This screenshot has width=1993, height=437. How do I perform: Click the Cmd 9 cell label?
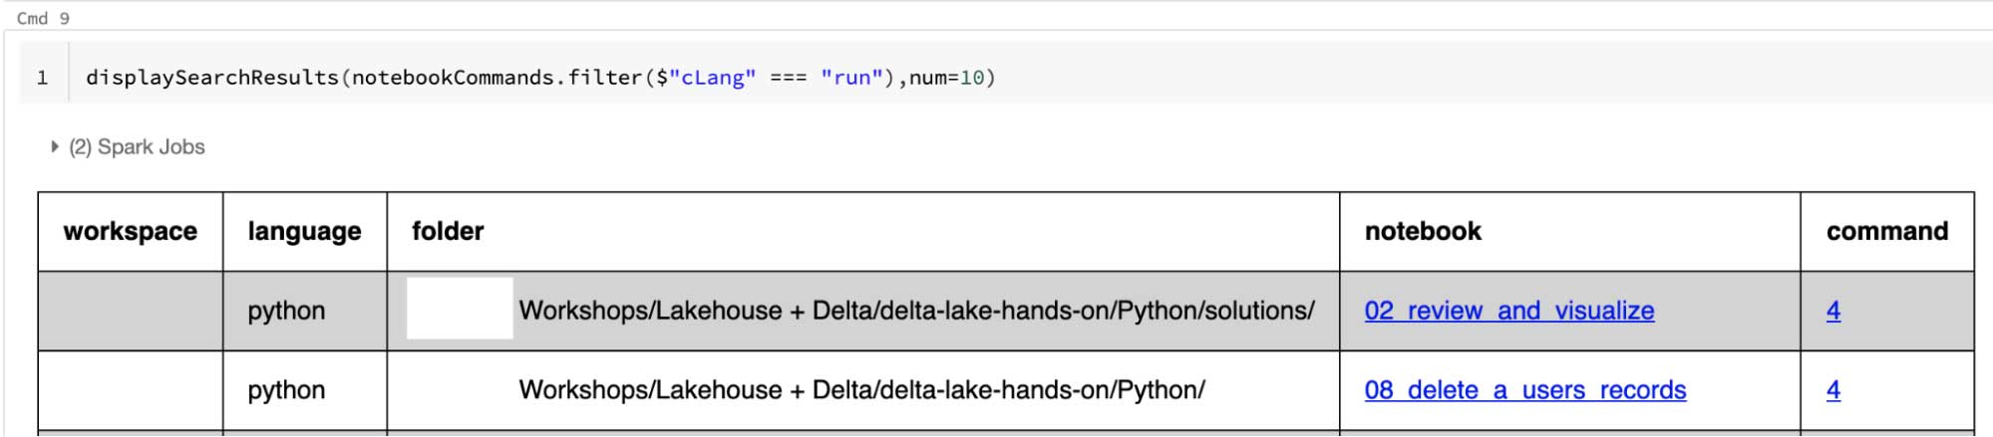pos(43,19)
